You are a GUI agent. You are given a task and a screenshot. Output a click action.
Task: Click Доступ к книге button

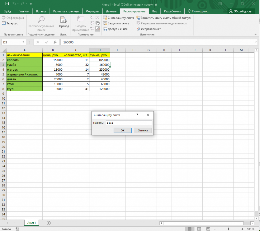click(115, 29)
